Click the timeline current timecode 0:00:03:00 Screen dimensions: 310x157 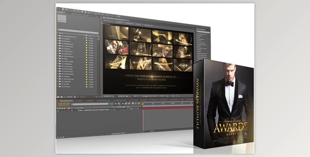coord(64,104)
